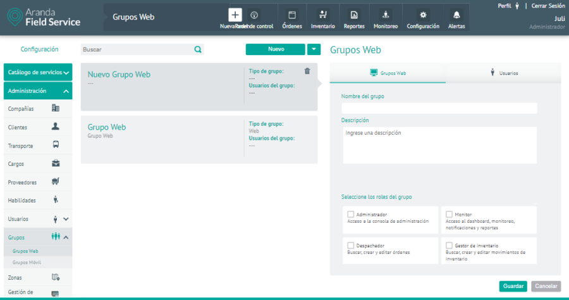The width and height of the screenshot is (569, 300).
Task: Click the Nuevo button
Action: coord(276,49)
